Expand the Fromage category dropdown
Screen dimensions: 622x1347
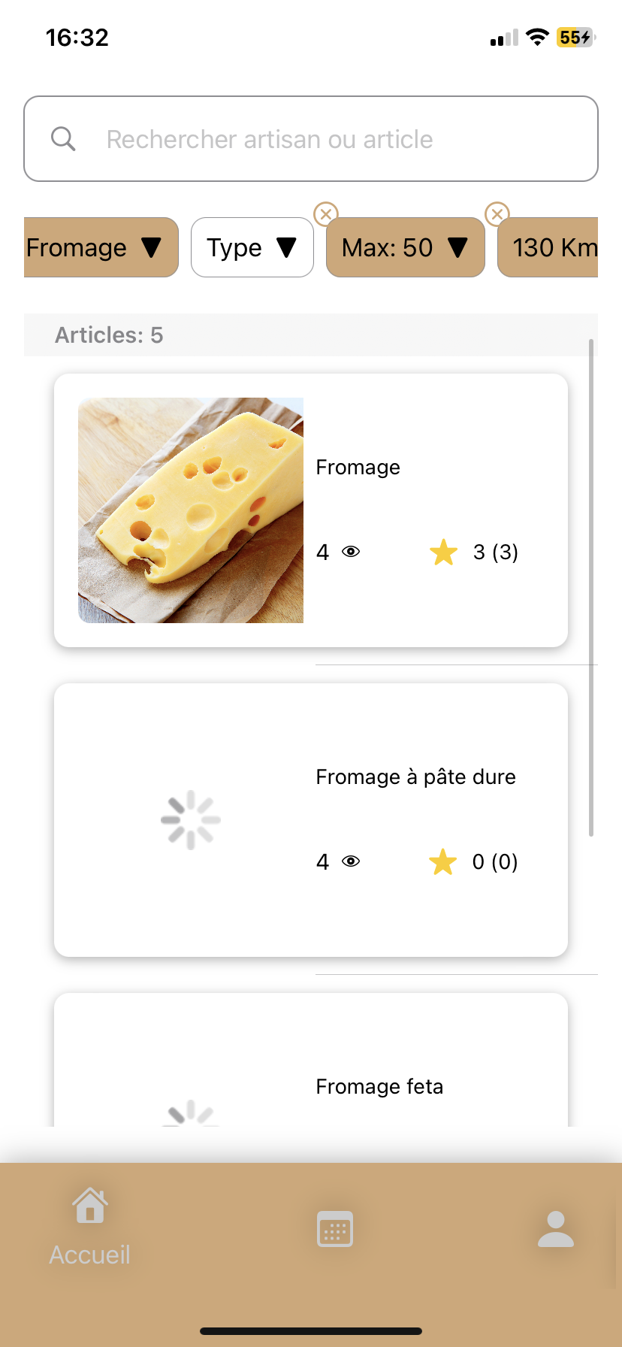(101, 247)
